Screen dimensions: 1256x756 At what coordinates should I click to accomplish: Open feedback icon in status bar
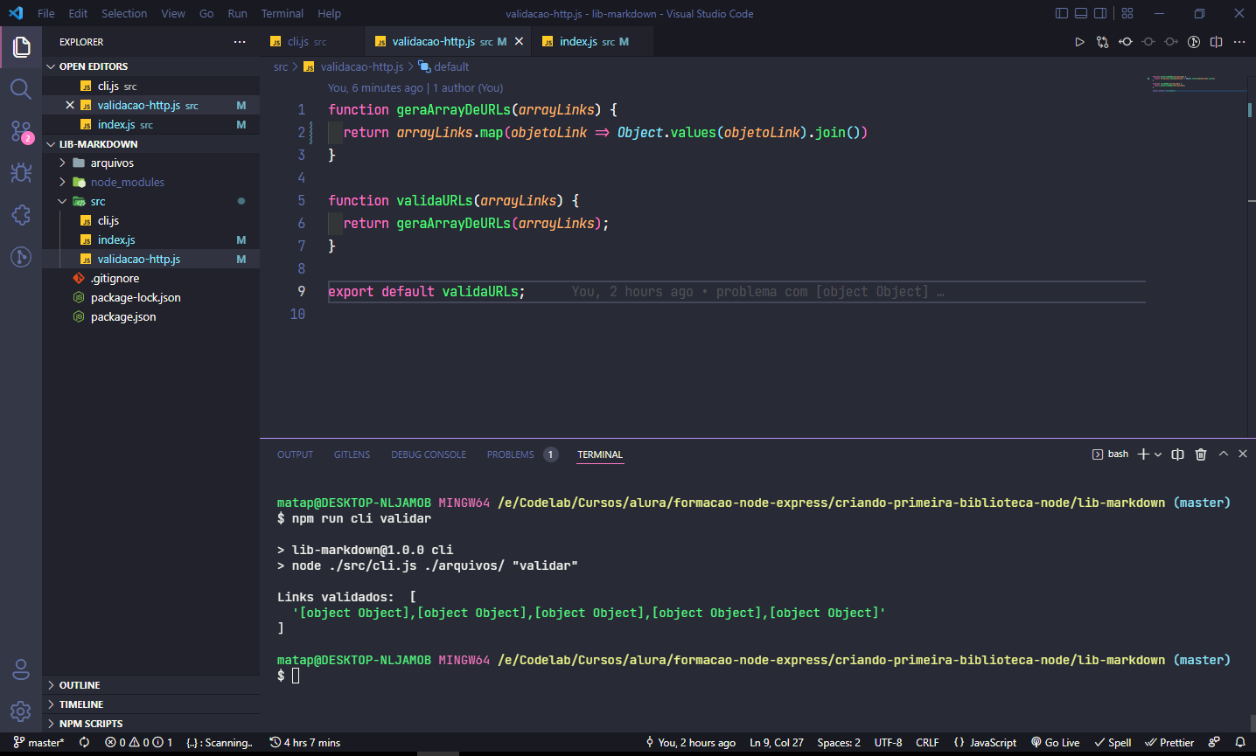1214,742
